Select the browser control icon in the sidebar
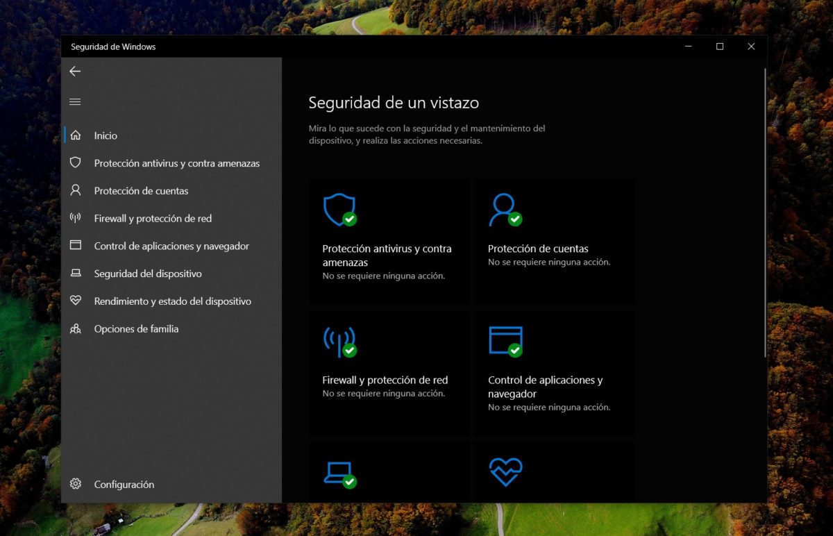Viewport: 833px width, 536px height. tap(76, 246)
